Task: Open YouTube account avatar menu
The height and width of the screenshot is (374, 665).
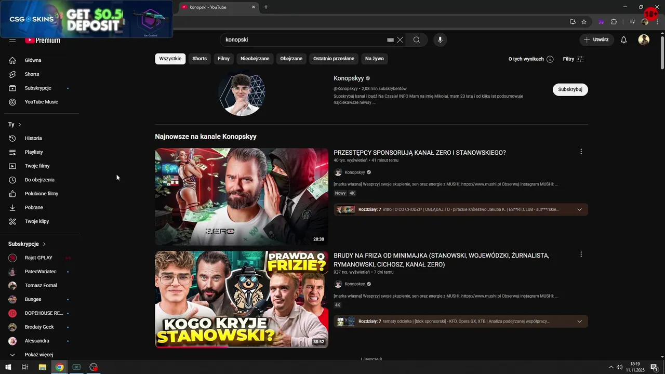Action: point(644,40)
